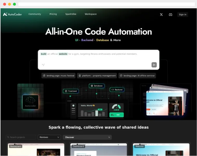The width and height of the screenshot is (197, 156).
Task: Click the AutoCoder logo
Action: [12, 14]
